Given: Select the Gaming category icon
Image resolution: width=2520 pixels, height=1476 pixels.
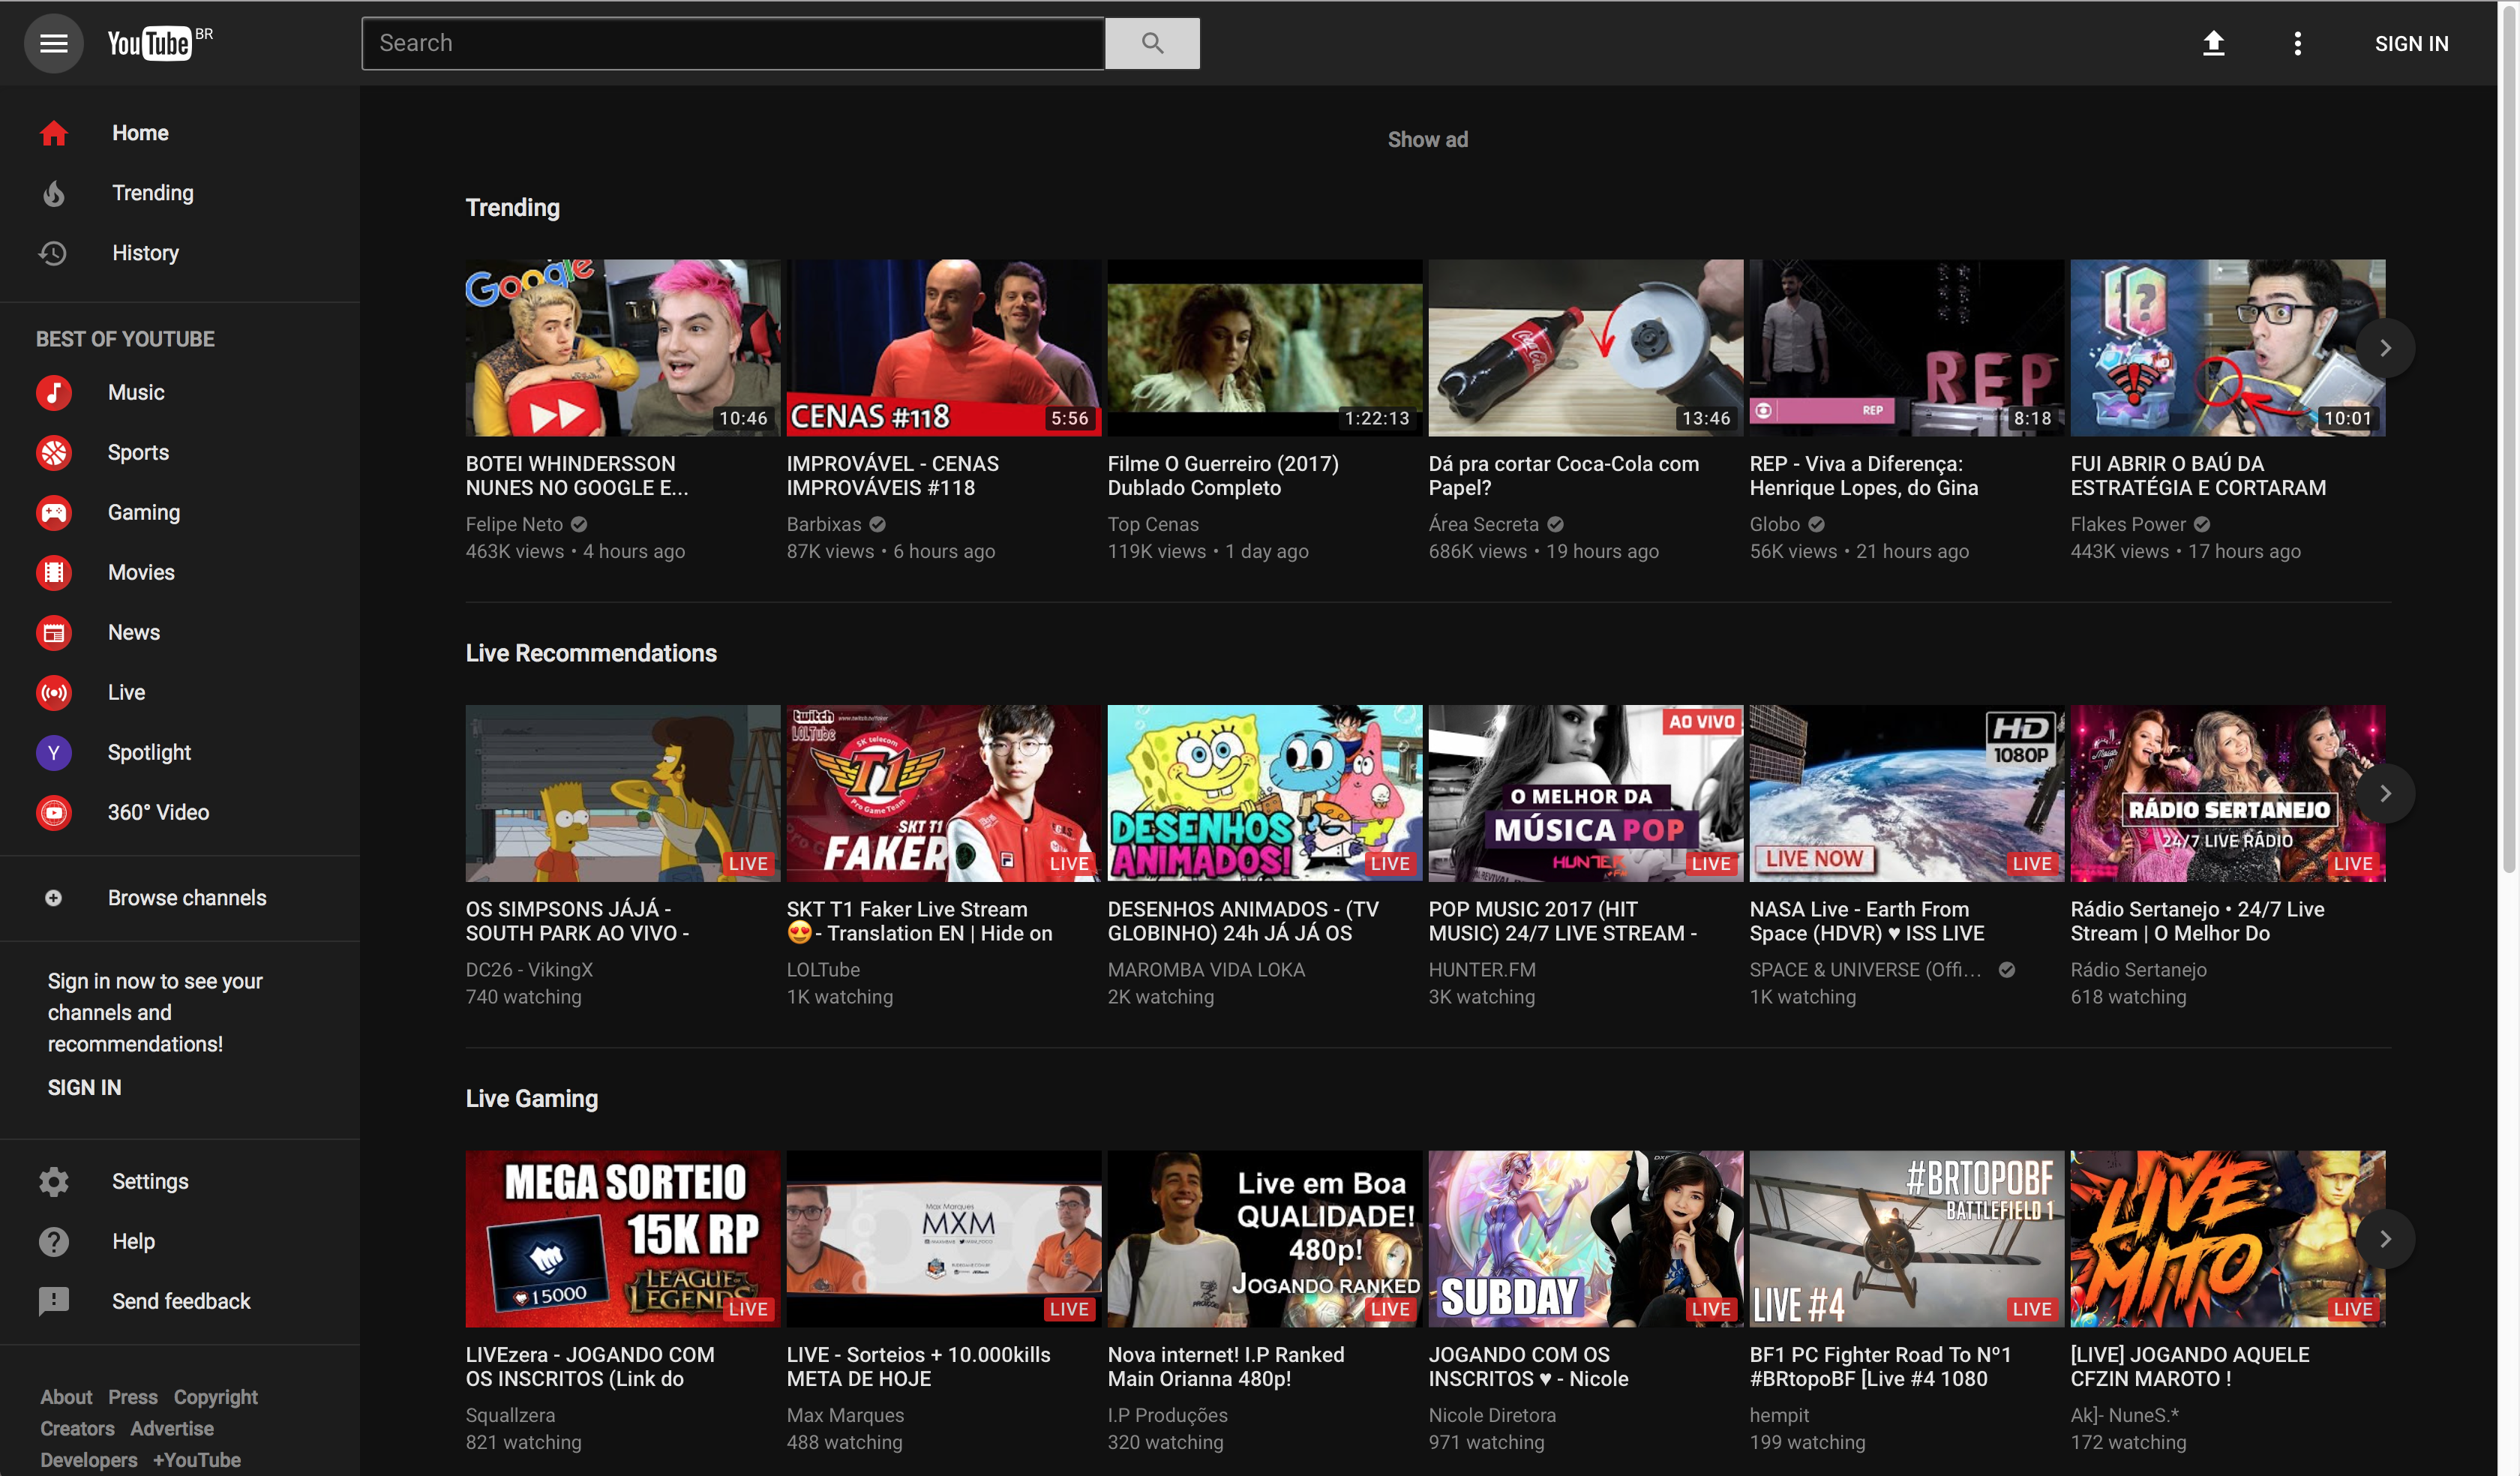Looking at the screenshot, I should click(54, 512).
